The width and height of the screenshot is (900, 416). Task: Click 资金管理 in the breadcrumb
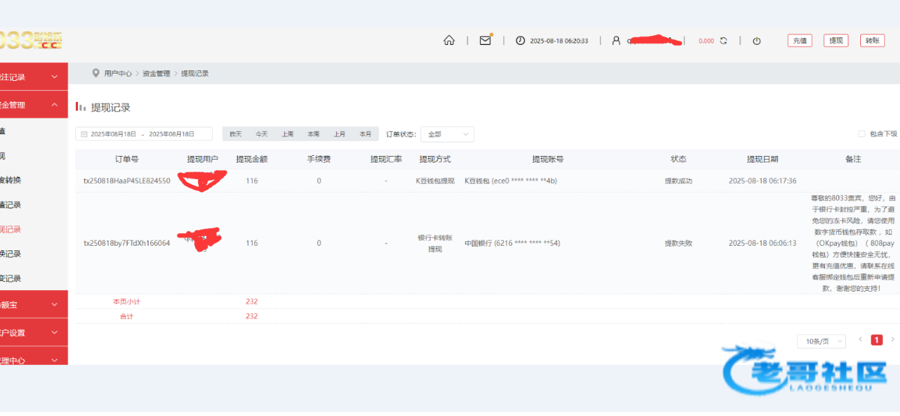pyautogui.click(x=156, y=73)
